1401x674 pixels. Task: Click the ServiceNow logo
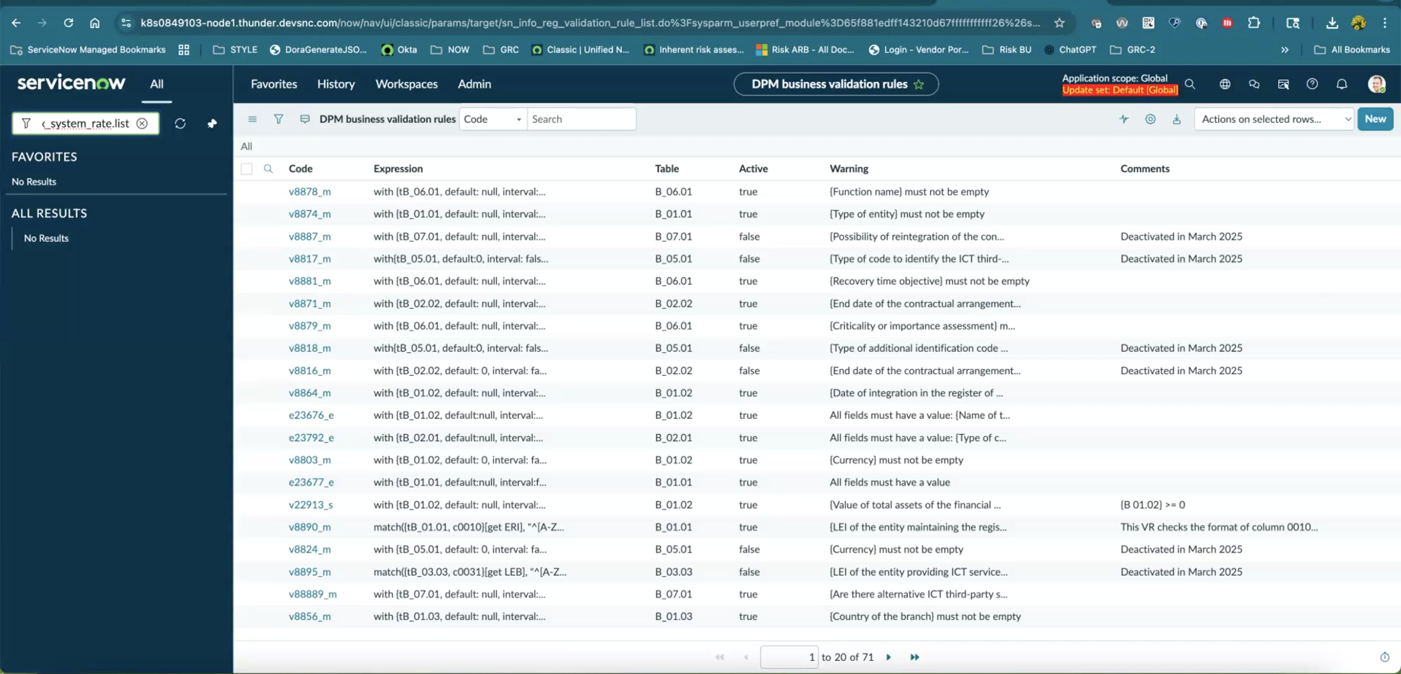coord(71,83)
